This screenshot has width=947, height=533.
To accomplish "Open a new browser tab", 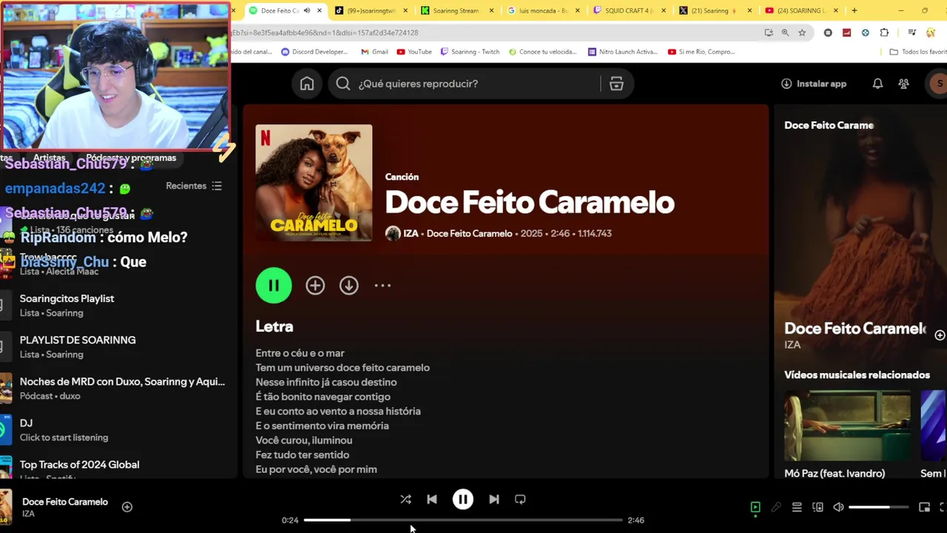I will [x=855, y=10].
